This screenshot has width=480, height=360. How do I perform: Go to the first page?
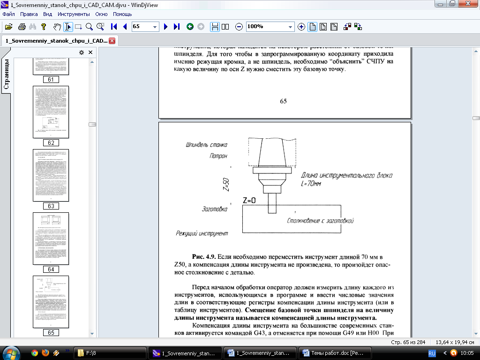[x=114, y=27]
